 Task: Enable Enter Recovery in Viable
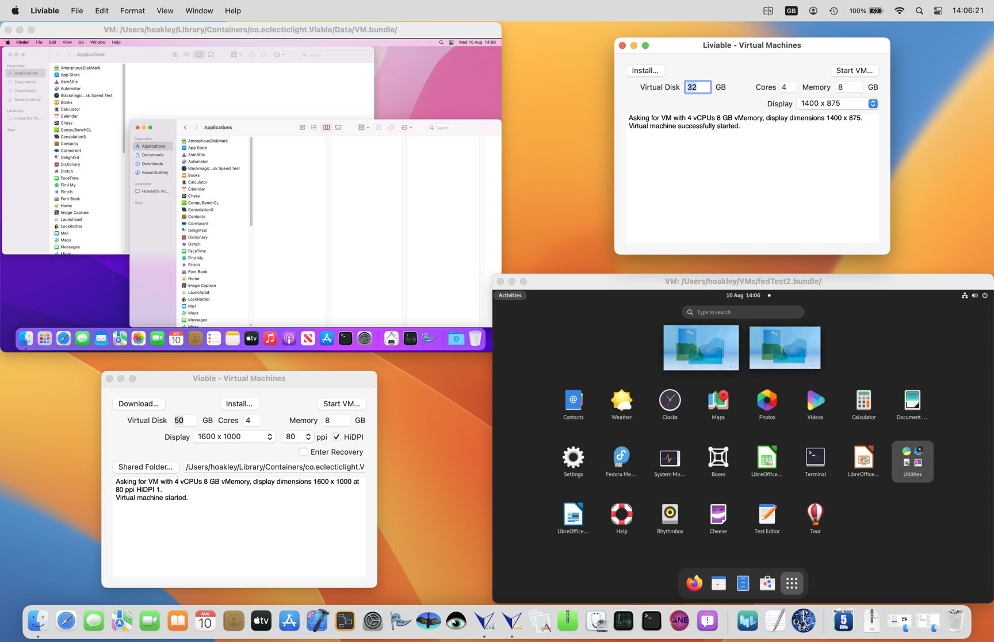303,452
